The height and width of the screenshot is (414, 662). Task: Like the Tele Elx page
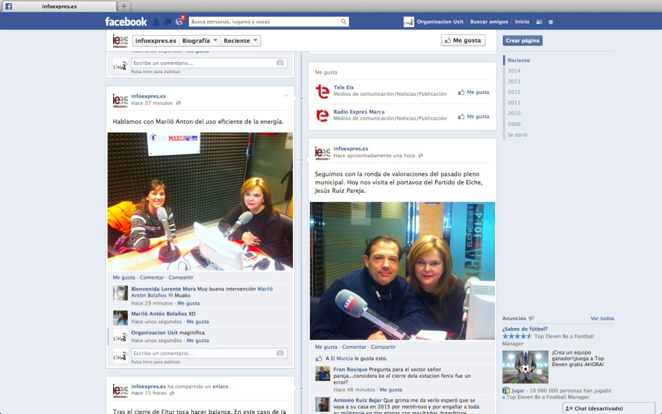pyautogui.click(x=473, y=92)
